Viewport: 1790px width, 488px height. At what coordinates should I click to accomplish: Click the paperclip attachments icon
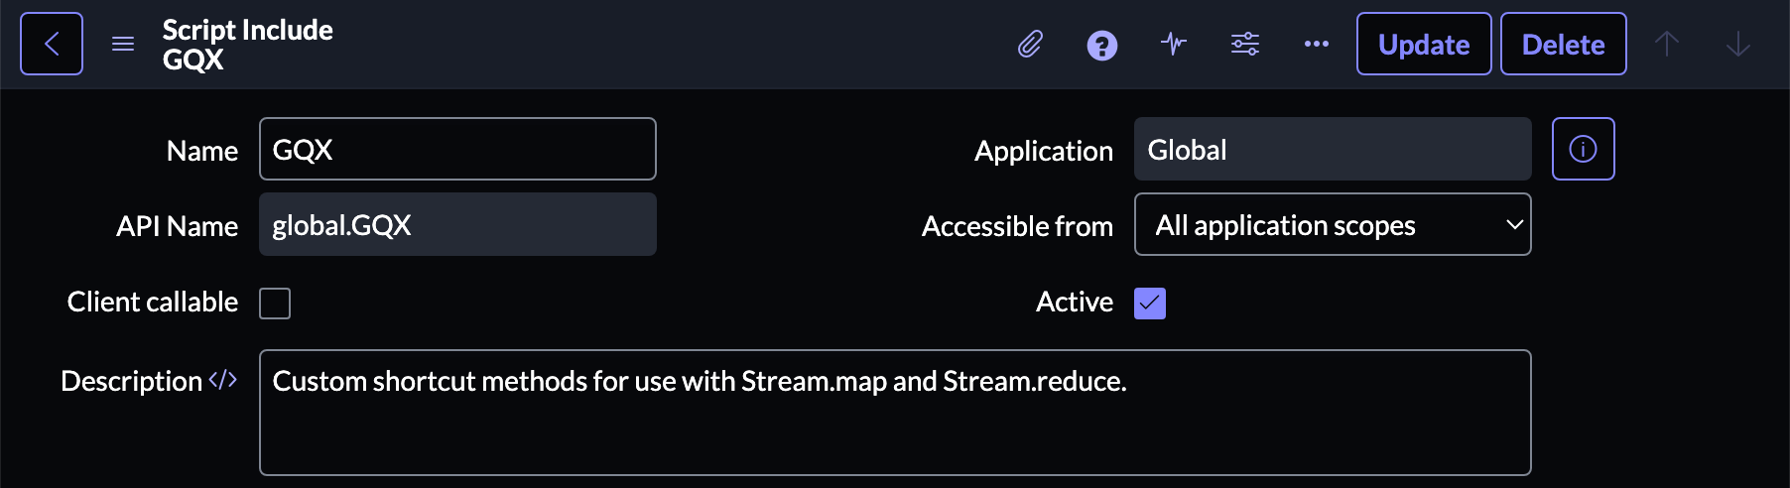[1030, 44]
